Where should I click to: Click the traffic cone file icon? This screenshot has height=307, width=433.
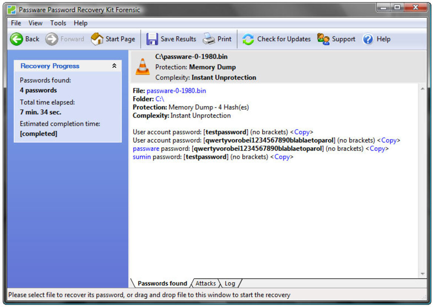[143, 67]
